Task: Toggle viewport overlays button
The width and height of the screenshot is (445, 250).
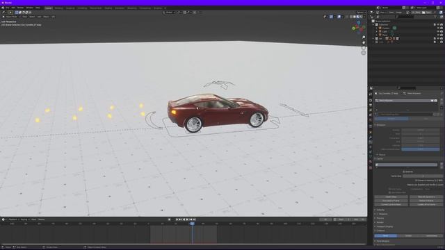Action: pyautogui.click(x=339, y=17)
